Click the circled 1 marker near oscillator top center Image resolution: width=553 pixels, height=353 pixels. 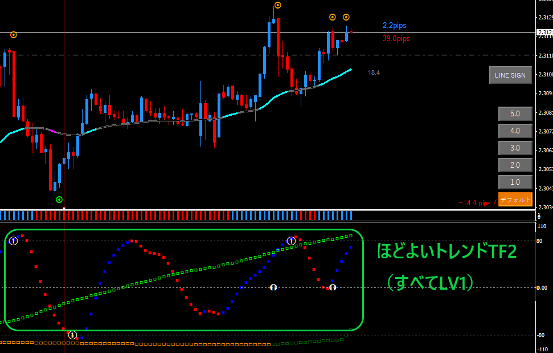[291, 241]
